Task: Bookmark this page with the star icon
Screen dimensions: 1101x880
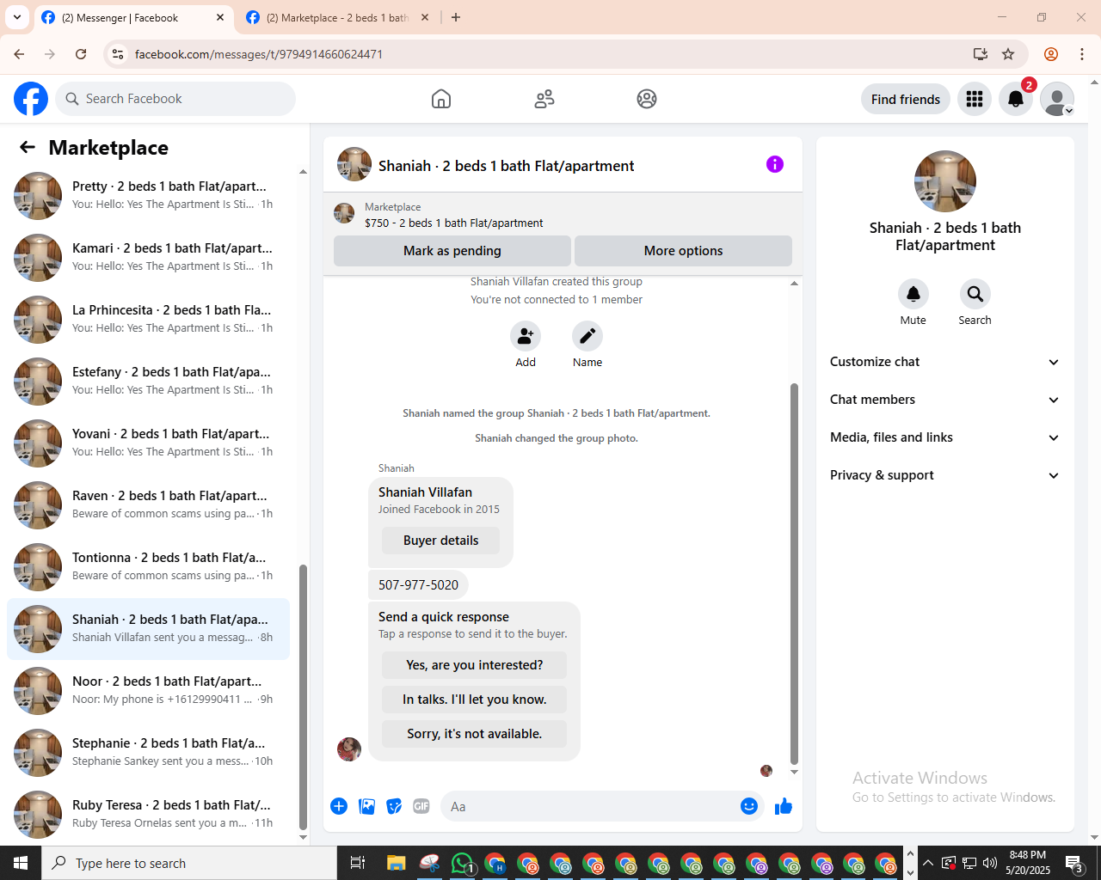Action: (1008, 54)
